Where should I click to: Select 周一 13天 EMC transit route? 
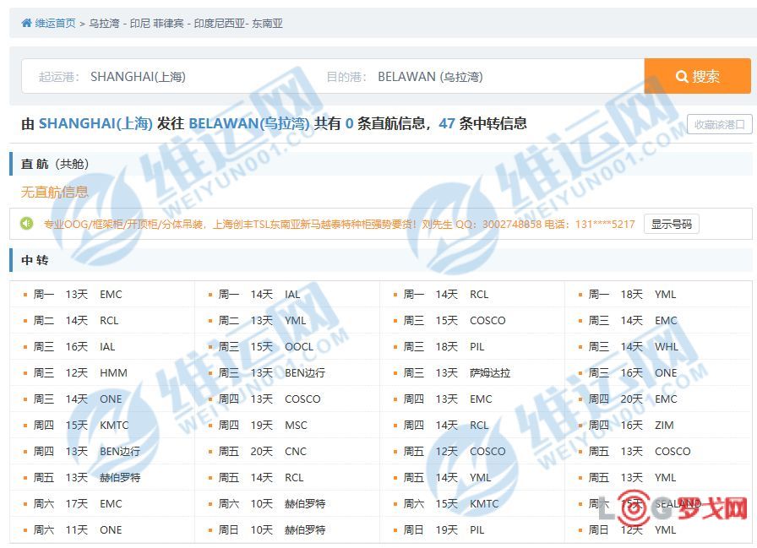[x=78, y=295]
